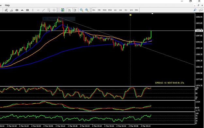Image resolution: width=204 pixels, height=128 pixels.
Task: Select the Vertical Line tool
Action: click(33, 10)
